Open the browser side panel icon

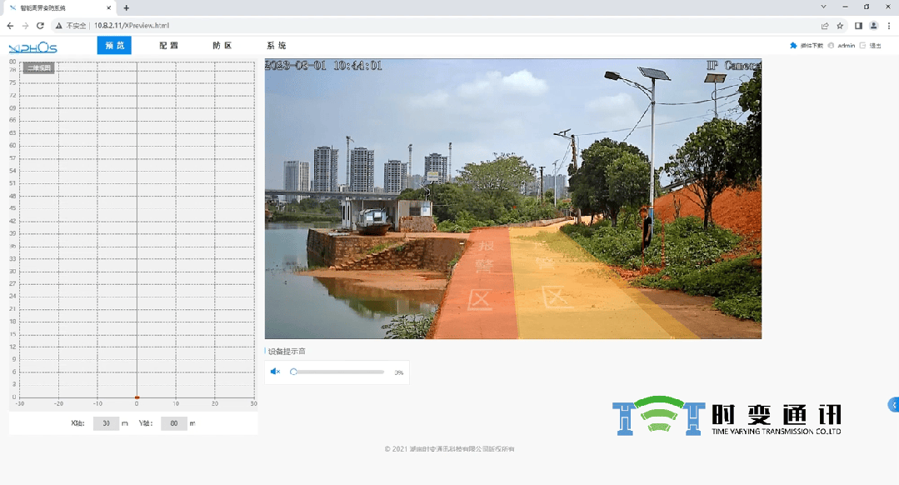click(x=858, y=26)
